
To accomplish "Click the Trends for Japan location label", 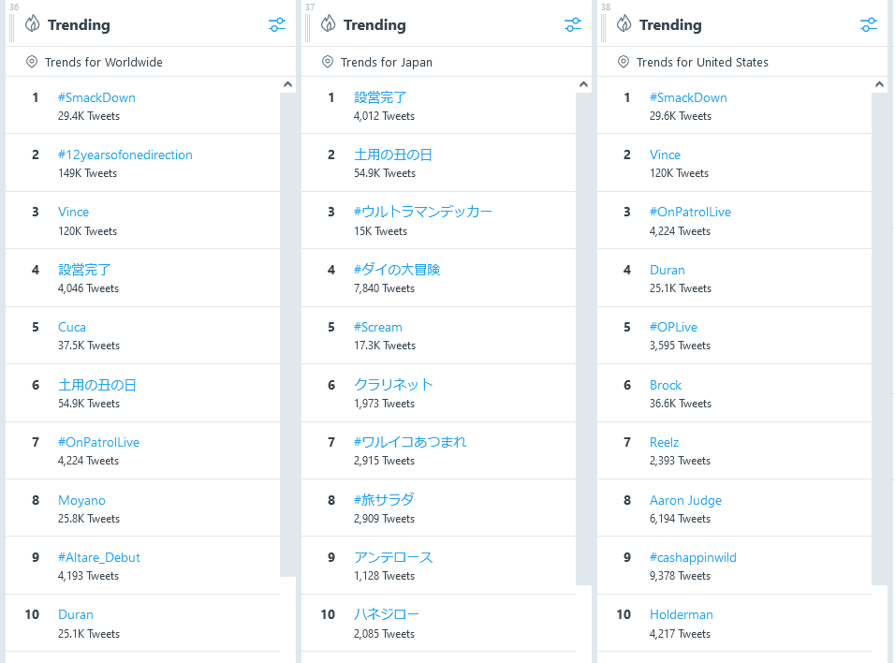I will 386,63.
